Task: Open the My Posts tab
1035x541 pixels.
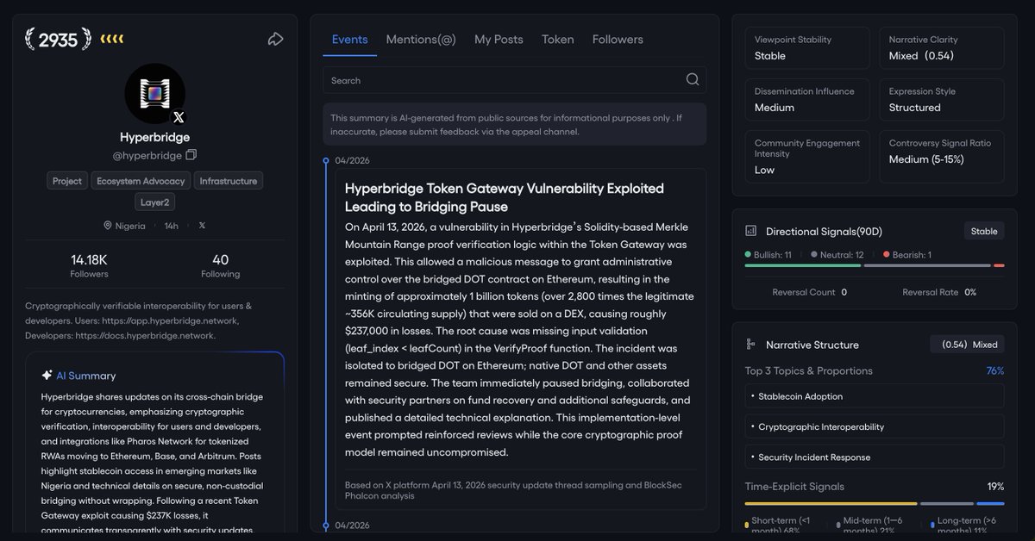Action: [499, 40]
